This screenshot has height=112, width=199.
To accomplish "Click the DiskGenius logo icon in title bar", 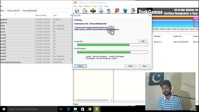I will click(x=75, y=2).
